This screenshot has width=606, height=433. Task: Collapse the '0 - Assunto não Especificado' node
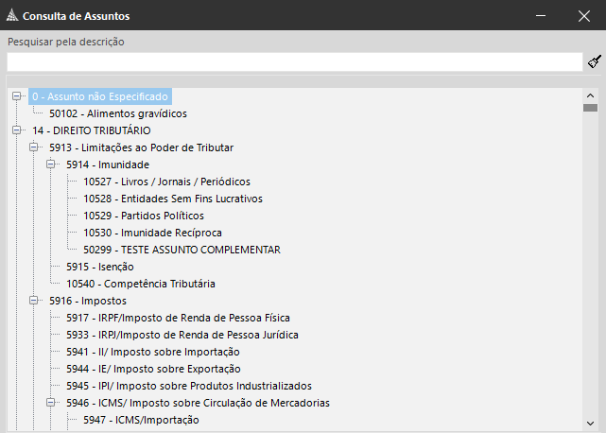pos(17,95)
